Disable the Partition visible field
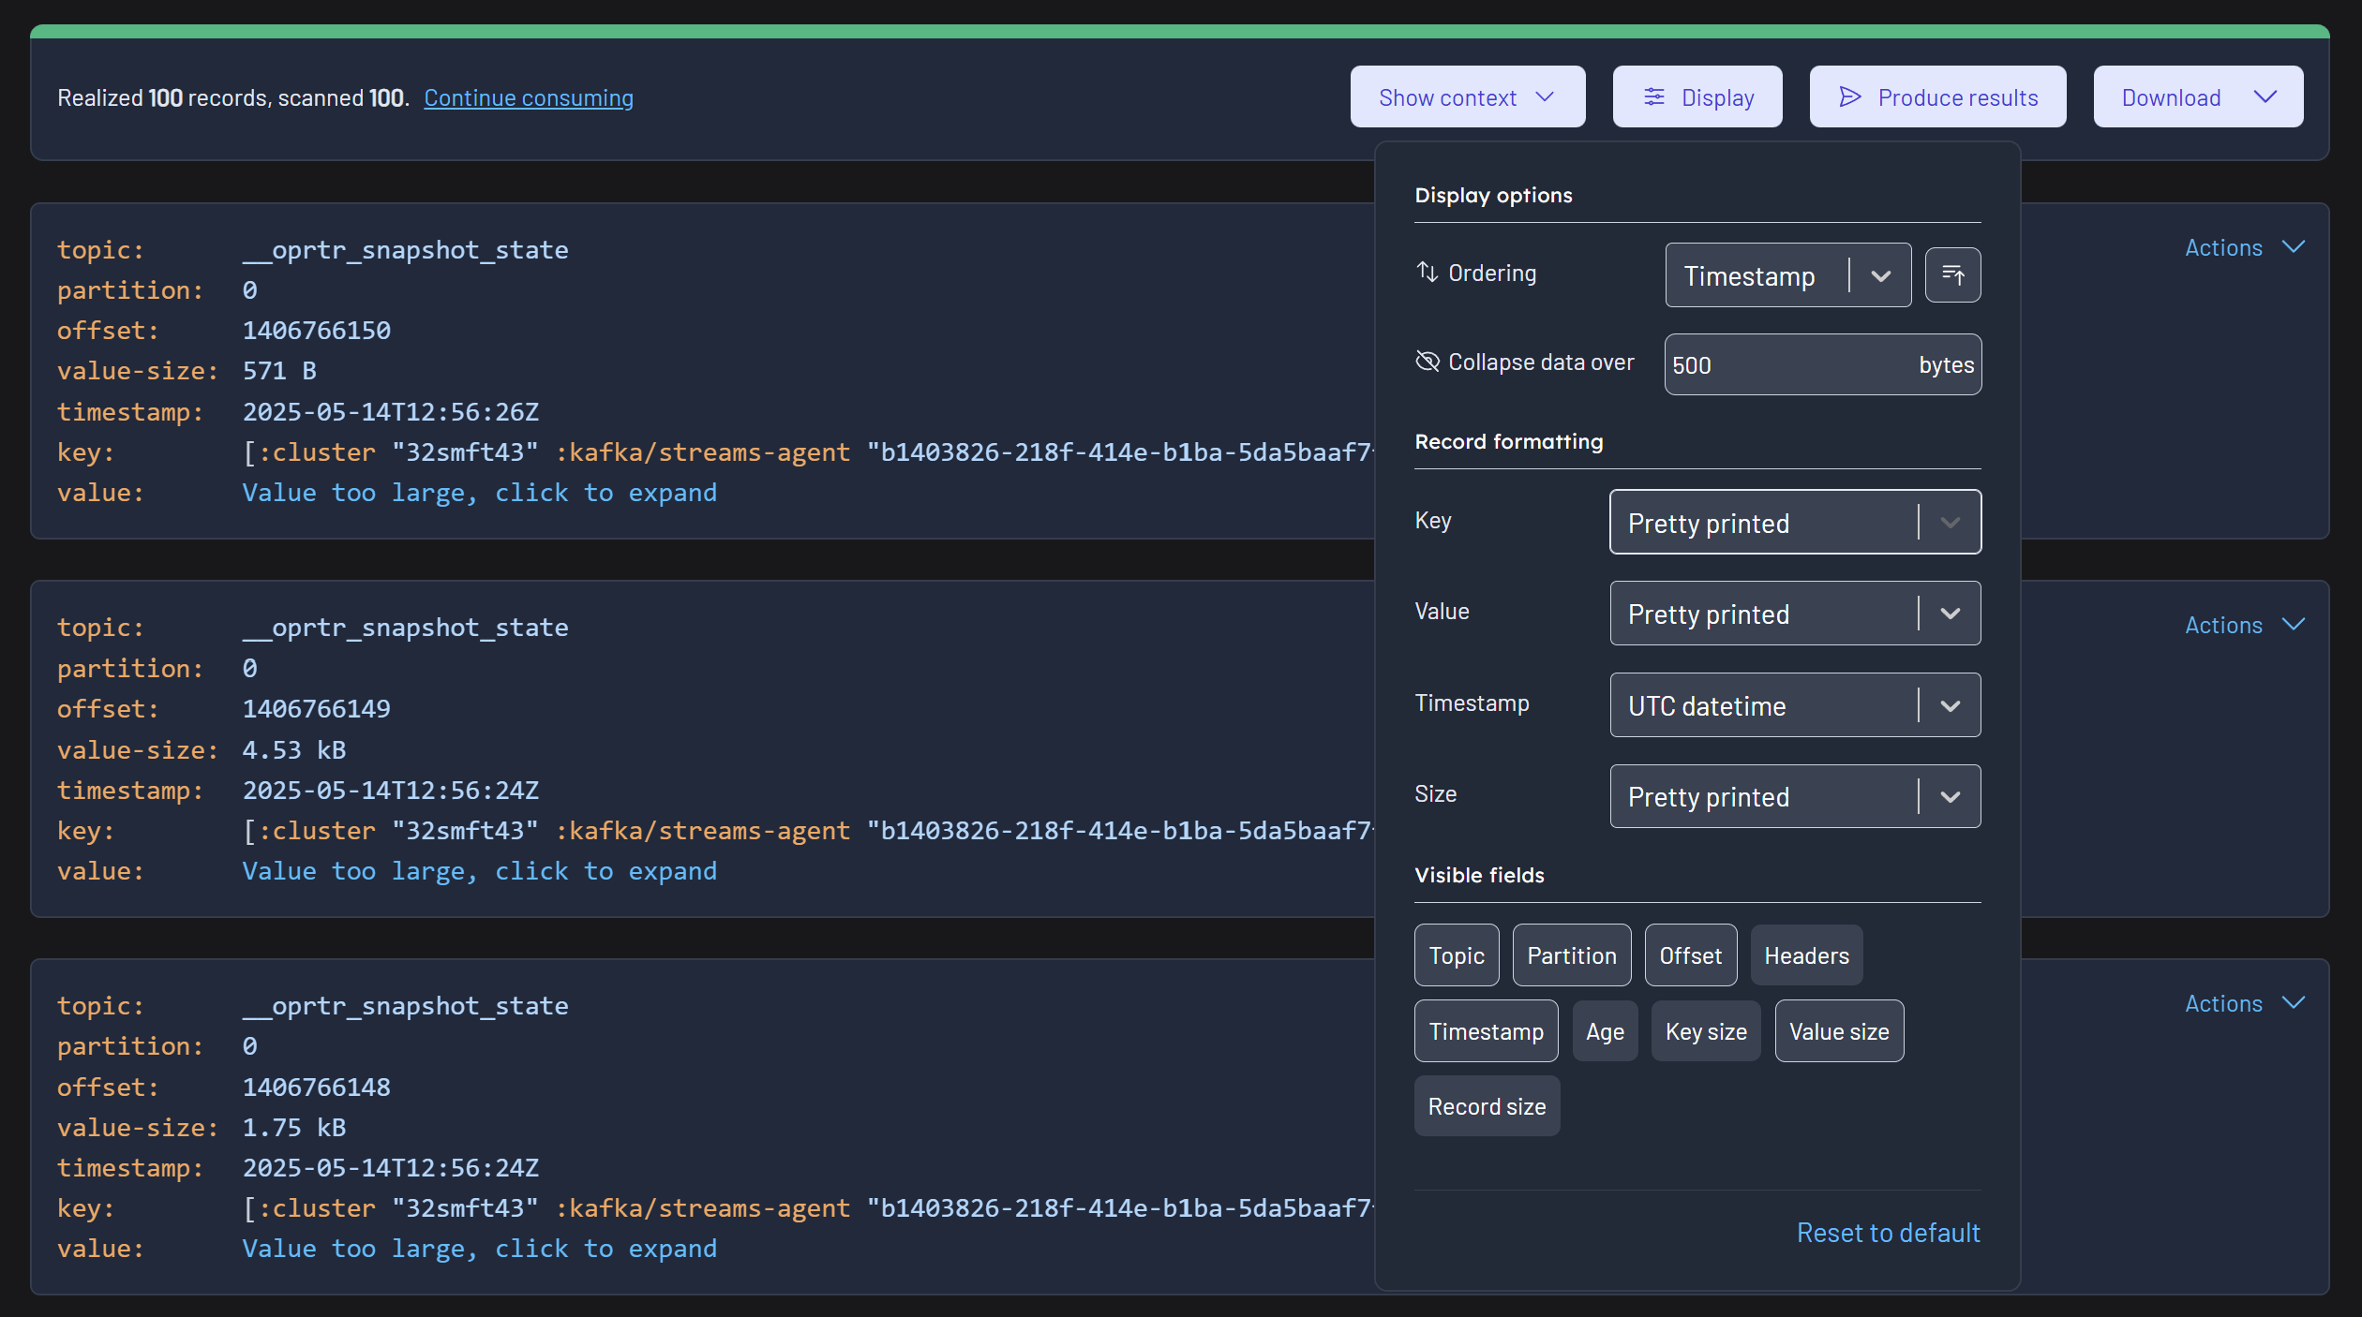This screenshot has width=2362, height=1317. [1571, 955]
